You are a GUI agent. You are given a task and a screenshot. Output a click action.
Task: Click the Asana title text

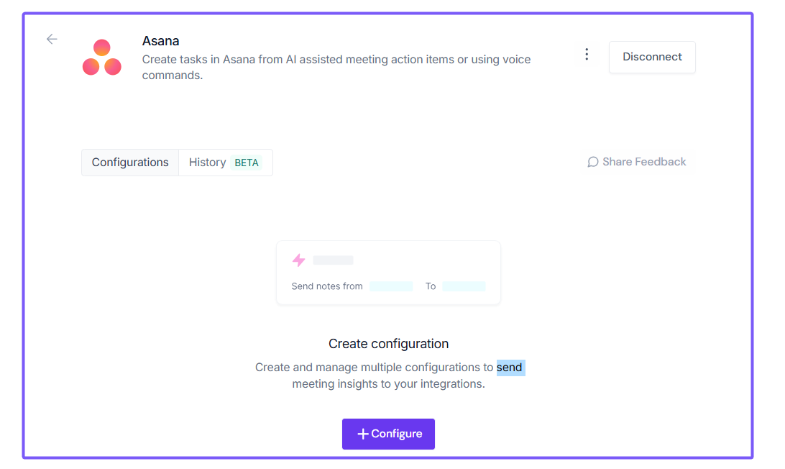160,41
